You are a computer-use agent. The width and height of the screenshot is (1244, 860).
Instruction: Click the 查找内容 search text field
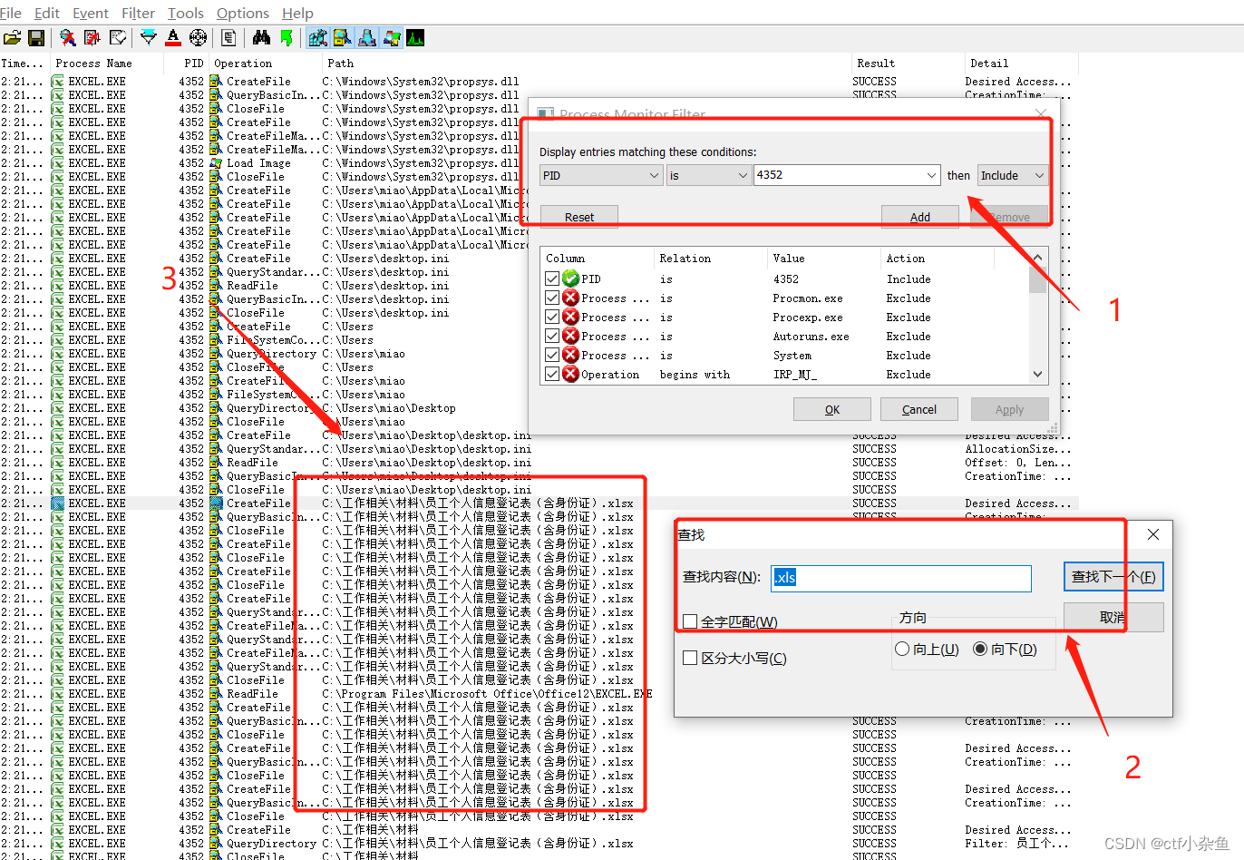pos(901,578)
